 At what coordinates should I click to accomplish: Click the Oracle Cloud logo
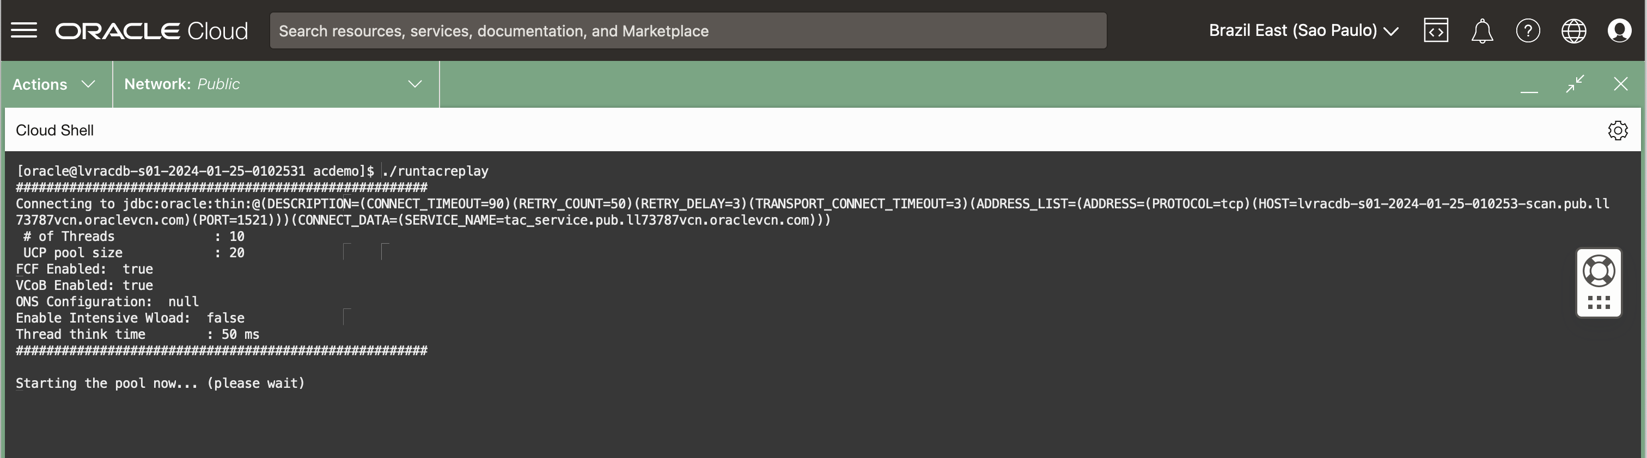(x=151, y=30)
